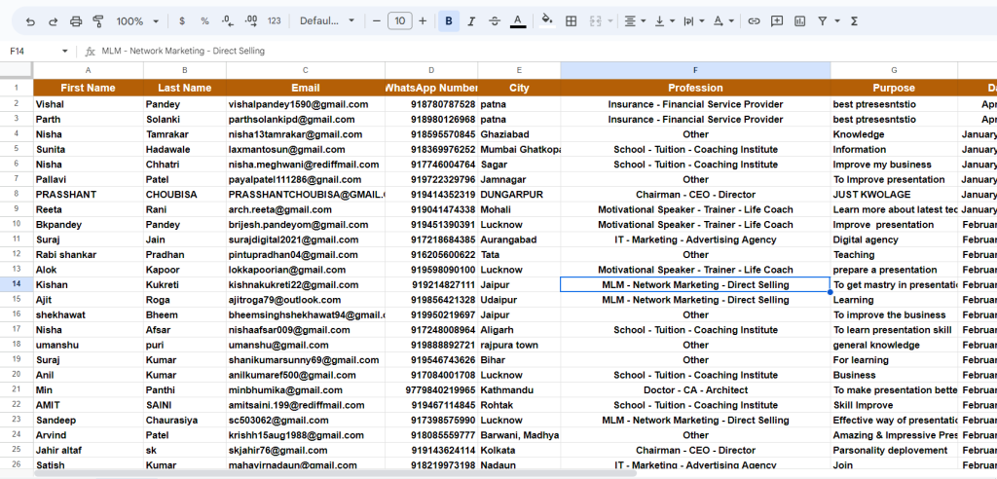Image resolution: width=997 pixels, height=479 pixels.
Task: Click the Email header cell
Action: tap(305, 88)
